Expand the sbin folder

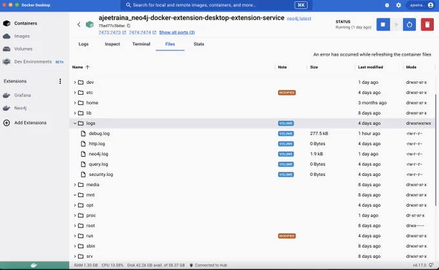75,246
